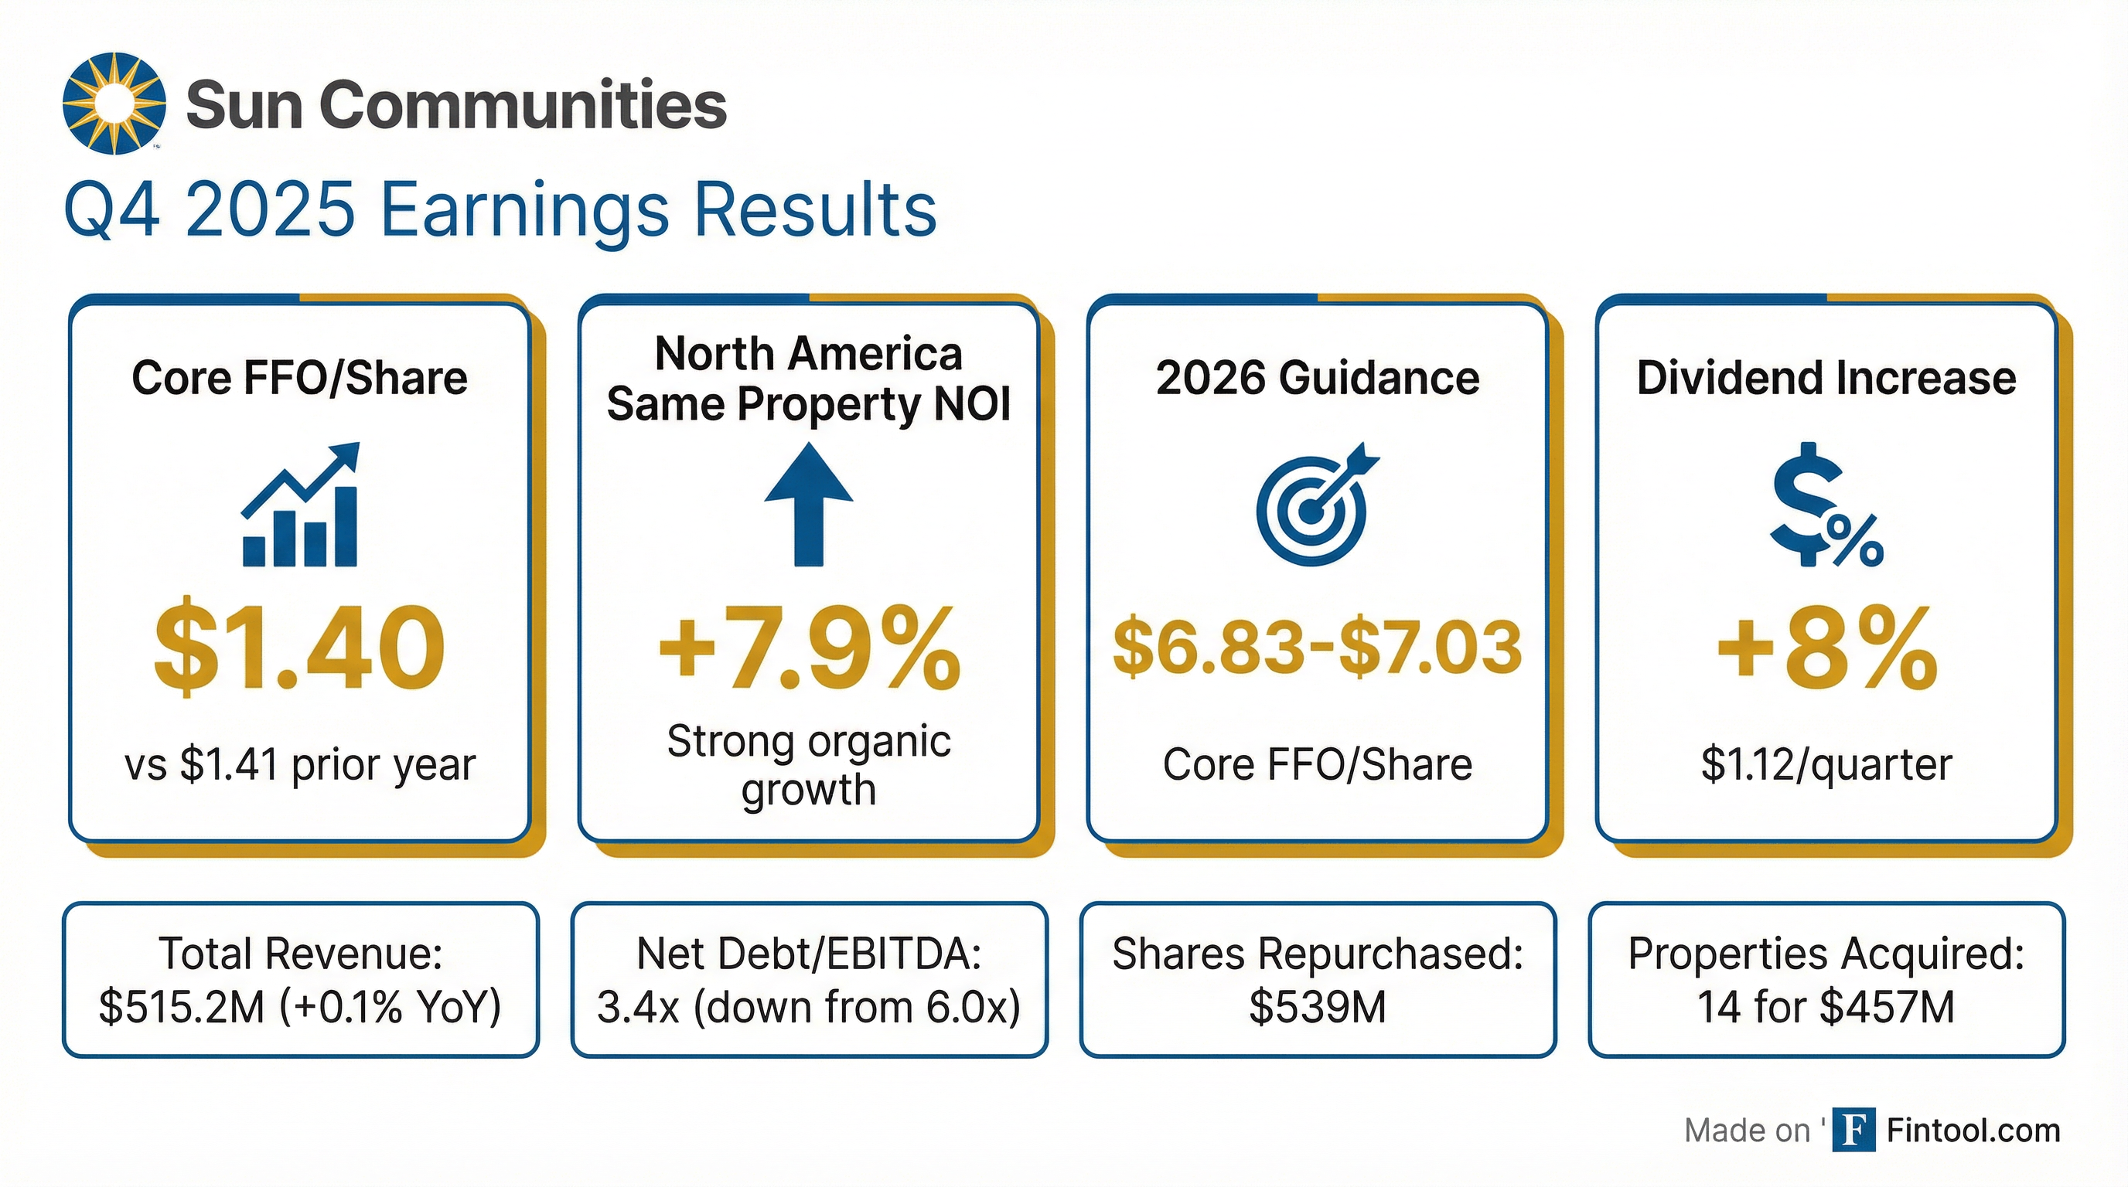Viewport: 2128px width, 1187px height.
Task: Click the bar chart growth icon
Action: pos(301,505)
